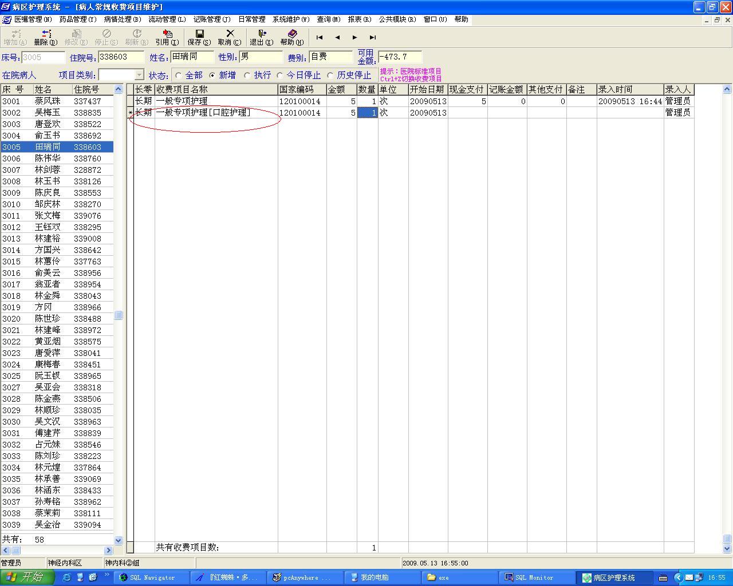This screenshot has height=586, width=733.
Task: Select patient 方冈 in bed 3019
Action: (x=57, y=307)
